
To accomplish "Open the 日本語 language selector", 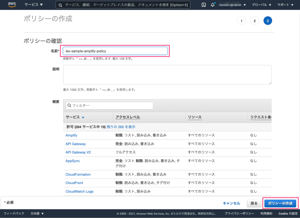I will click(x=36, y=214).
